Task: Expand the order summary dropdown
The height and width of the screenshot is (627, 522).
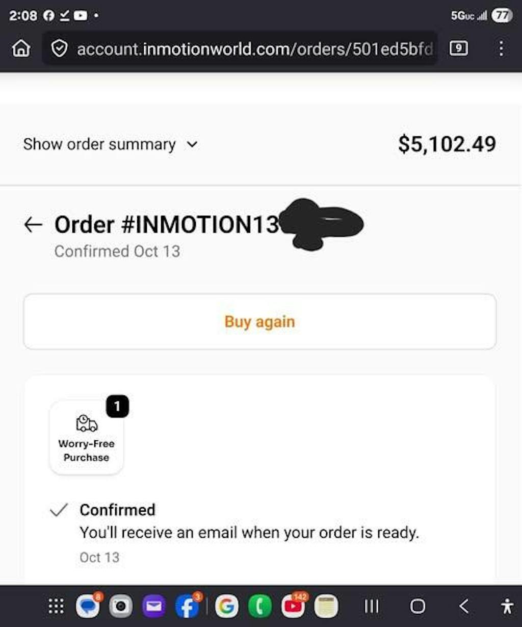Action: 111,144
